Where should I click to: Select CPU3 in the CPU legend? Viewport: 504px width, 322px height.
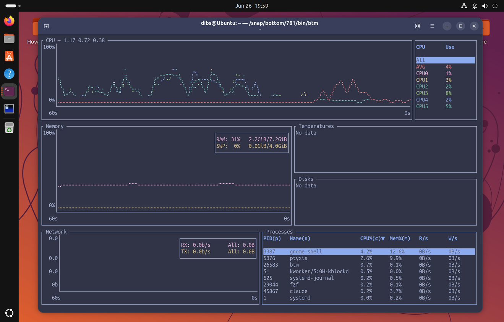pos(446,93)
